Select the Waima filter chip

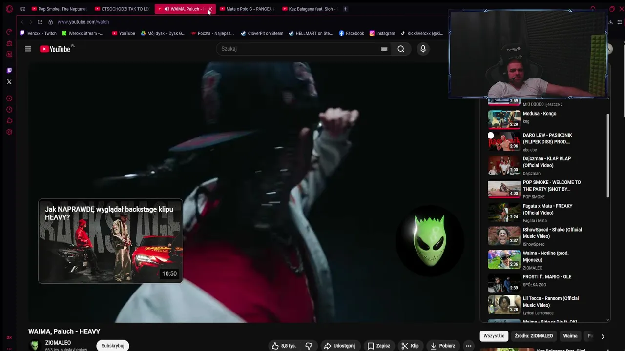point(570,336)
